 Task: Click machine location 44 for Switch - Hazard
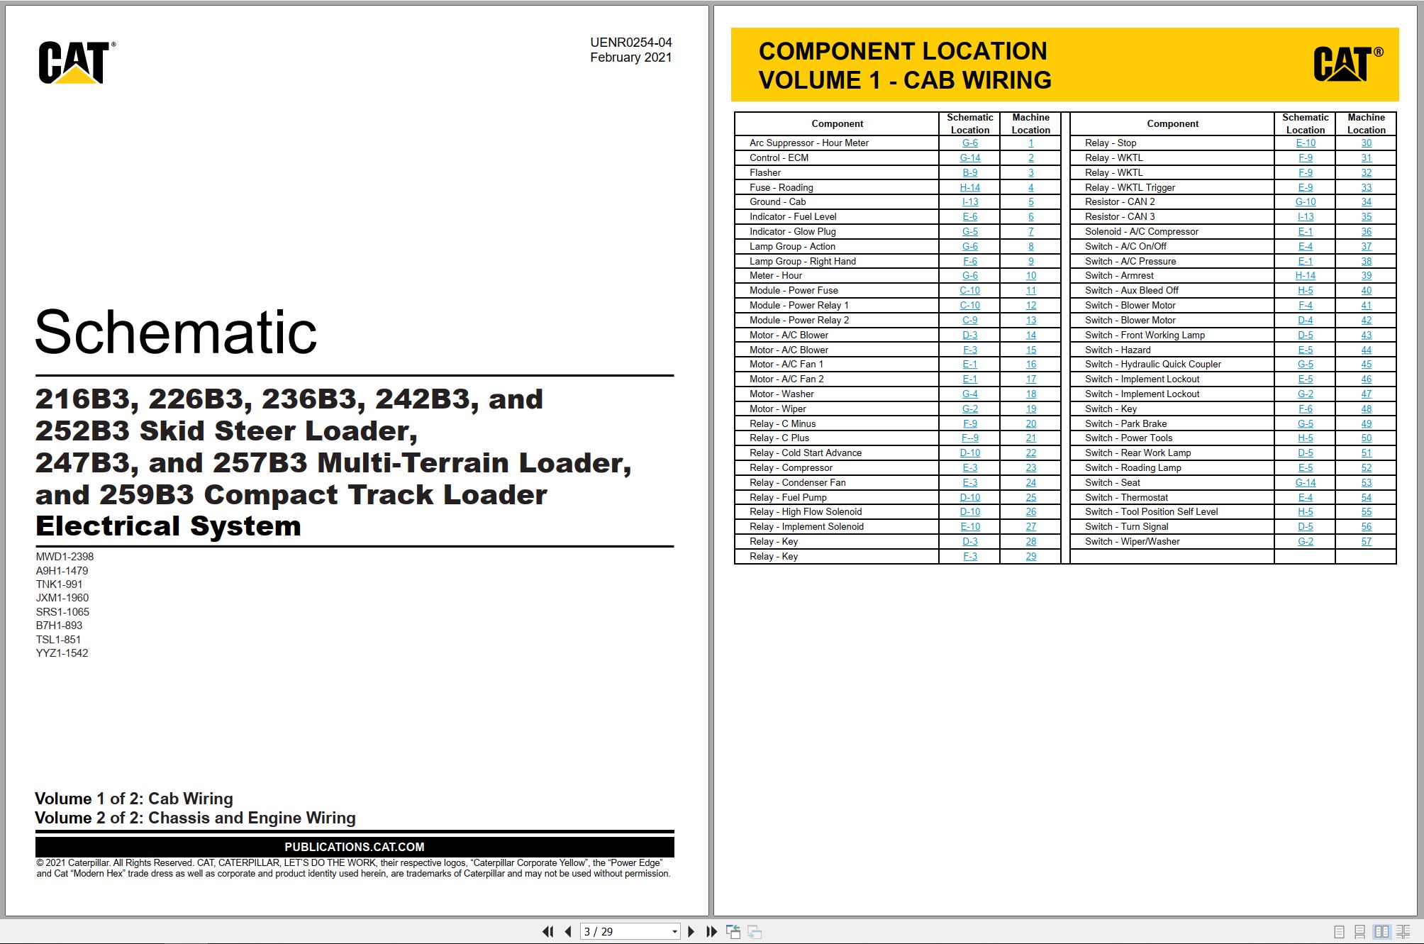click(1367, 350)
